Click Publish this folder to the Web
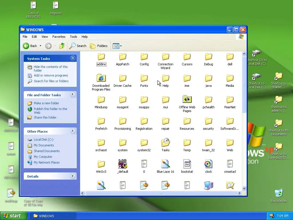 pyautogui.click(x=50, y=111)
